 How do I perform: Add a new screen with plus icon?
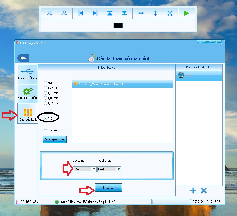coord(193,190)
